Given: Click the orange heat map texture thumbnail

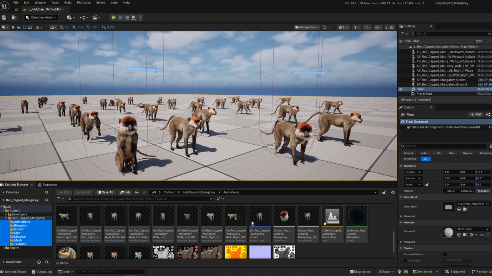Looking at the screenshot, I should click(x=236, y=252).
